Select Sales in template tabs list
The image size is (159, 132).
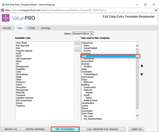[84, 69]
